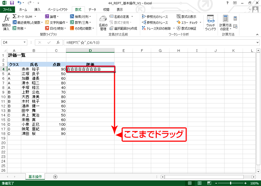Open Math & Trig (数学/三角) functions

click(x=81, y=22)
